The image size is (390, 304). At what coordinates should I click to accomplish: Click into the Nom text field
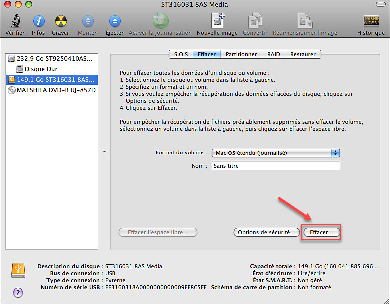tap(276, 166)
